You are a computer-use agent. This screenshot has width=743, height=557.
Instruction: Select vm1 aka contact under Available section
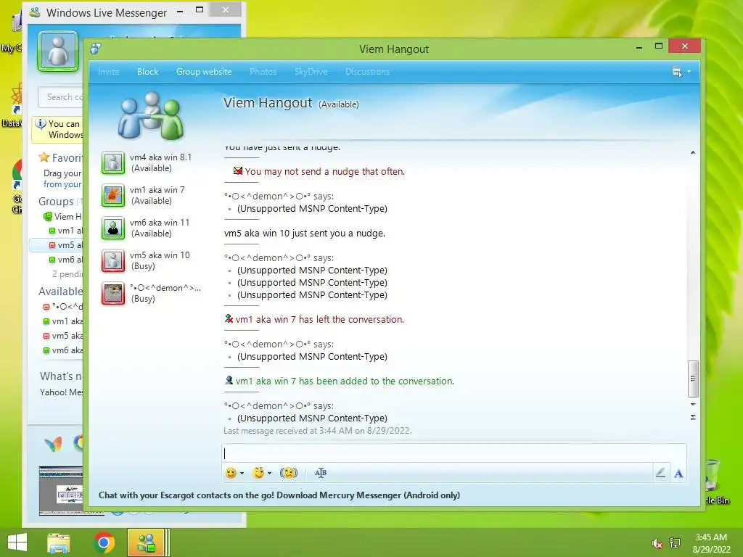(x=63, y=321)
